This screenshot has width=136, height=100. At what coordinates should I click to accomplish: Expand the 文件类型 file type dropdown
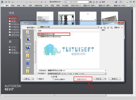[x=105, y=74]
